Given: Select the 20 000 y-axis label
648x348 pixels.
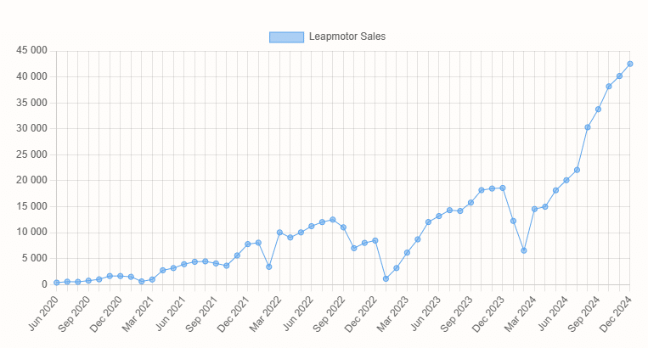Looking at the screenshot, I should click(31, 181).
